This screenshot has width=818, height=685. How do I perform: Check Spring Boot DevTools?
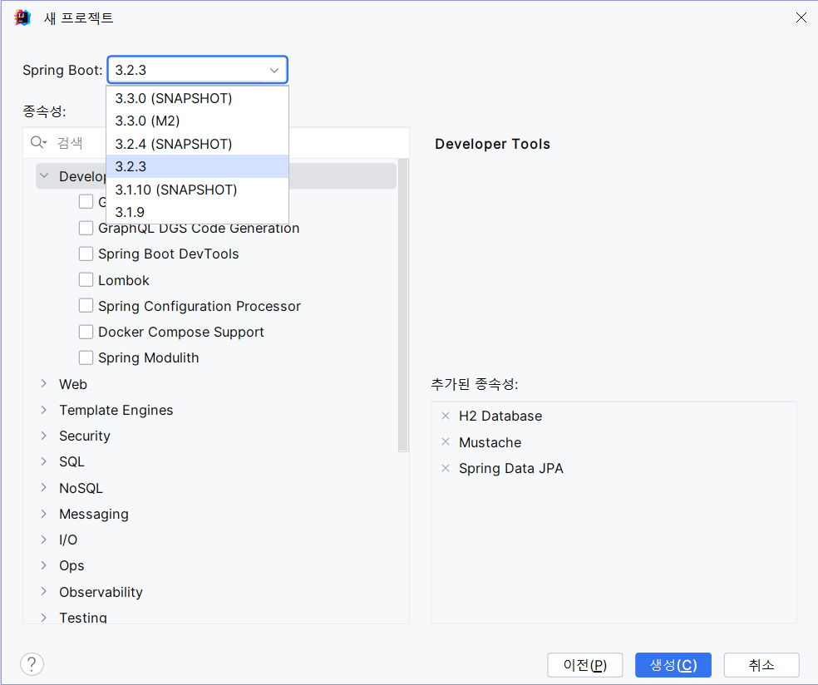86,254
